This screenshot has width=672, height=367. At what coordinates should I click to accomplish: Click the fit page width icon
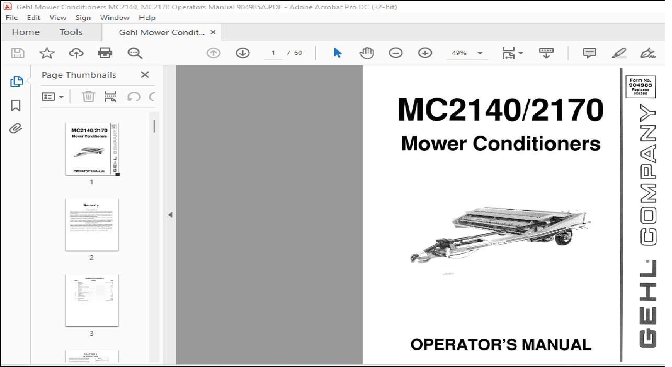[x=508, y=53]
